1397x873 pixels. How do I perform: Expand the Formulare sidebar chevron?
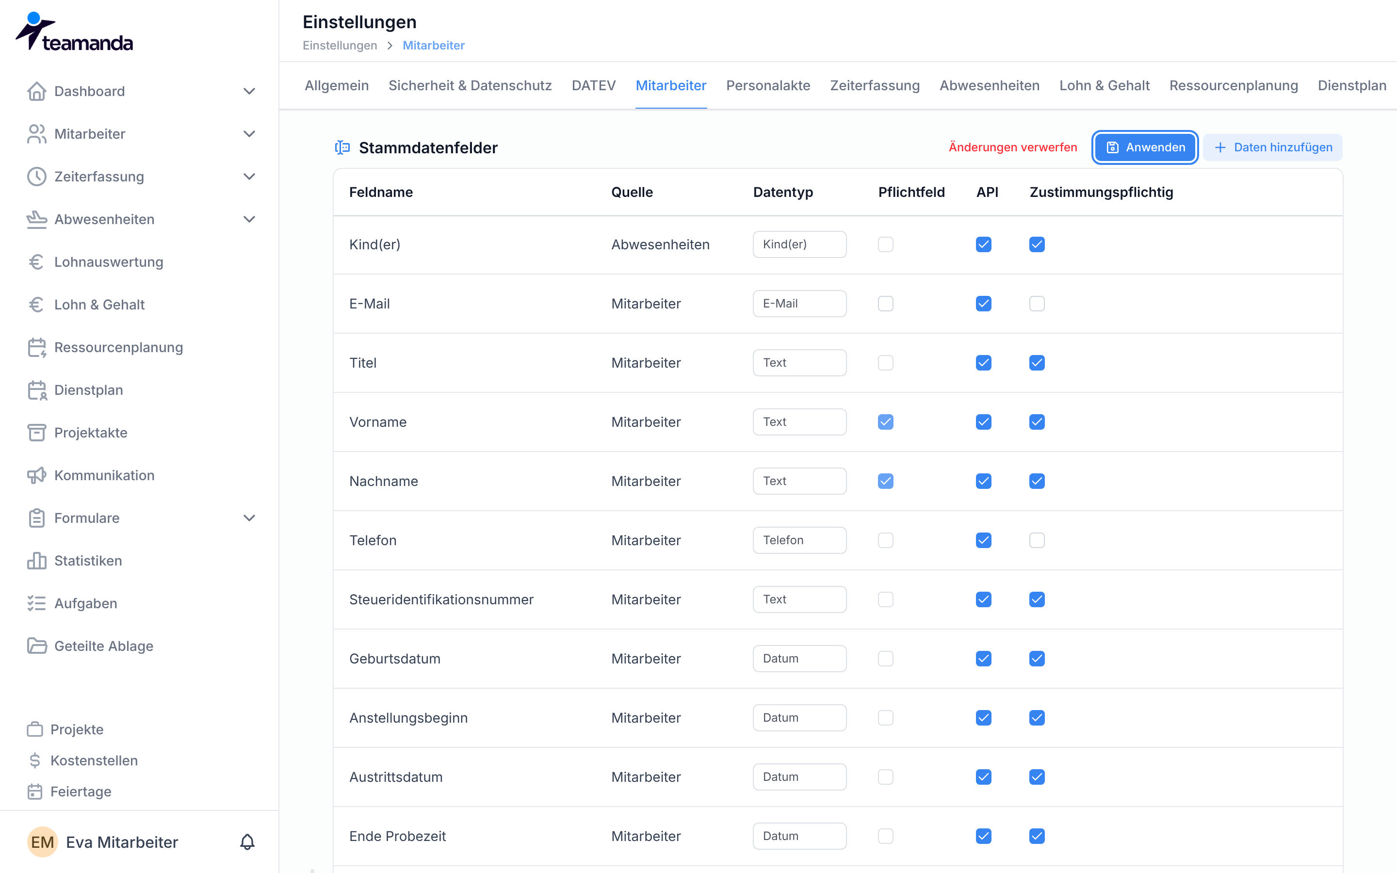coord(249,518)
